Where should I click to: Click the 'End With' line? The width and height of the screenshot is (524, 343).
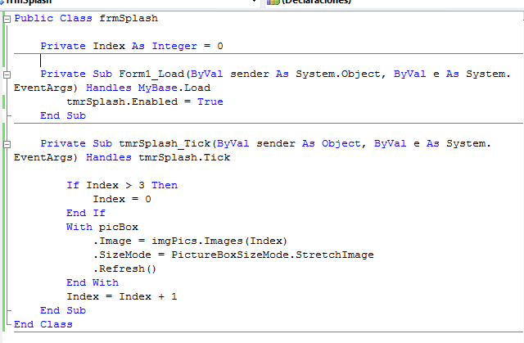point(93,282)
